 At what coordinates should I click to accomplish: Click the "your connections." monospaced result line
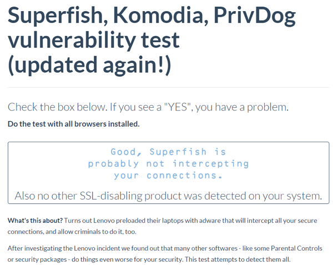coord(168,175)
